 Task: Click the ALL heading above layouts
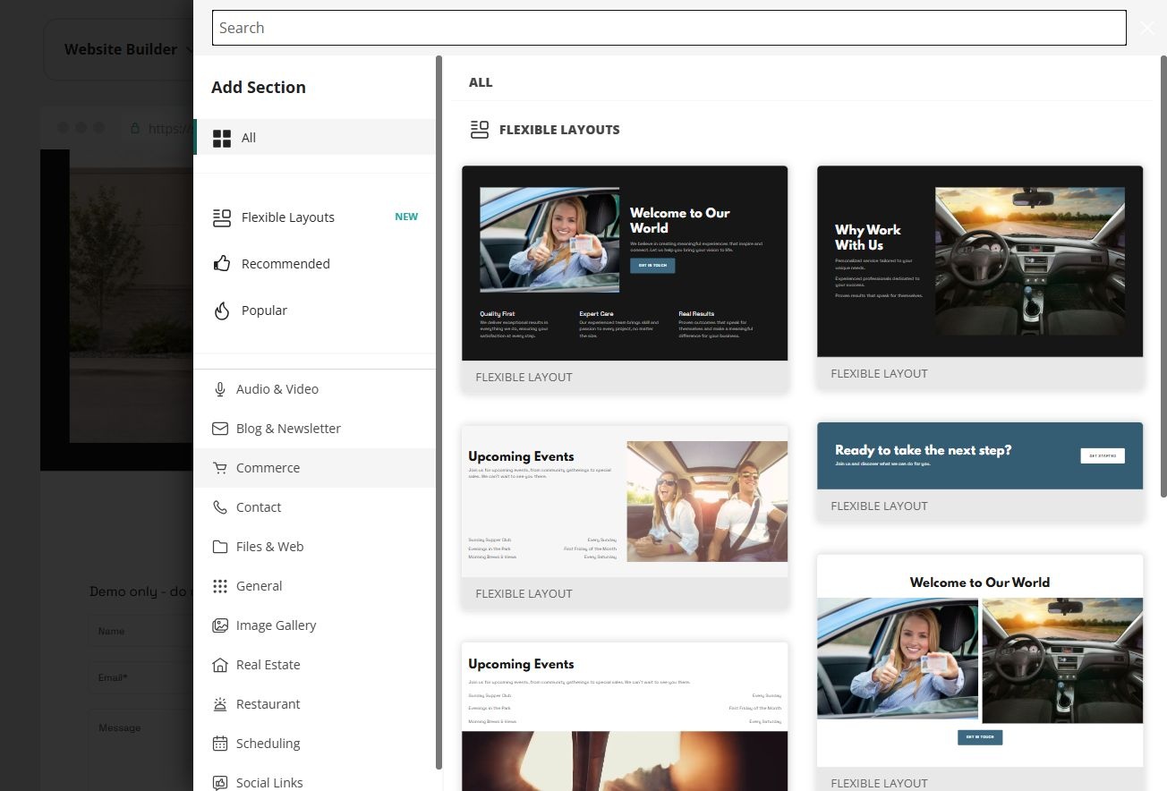click(481, 82)
